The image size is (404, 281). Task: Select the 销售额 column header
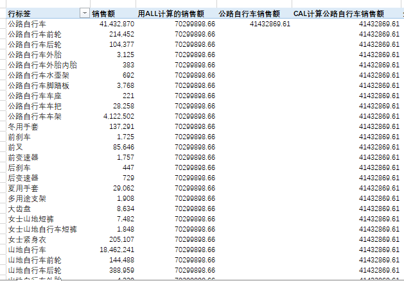pos(103,13)
